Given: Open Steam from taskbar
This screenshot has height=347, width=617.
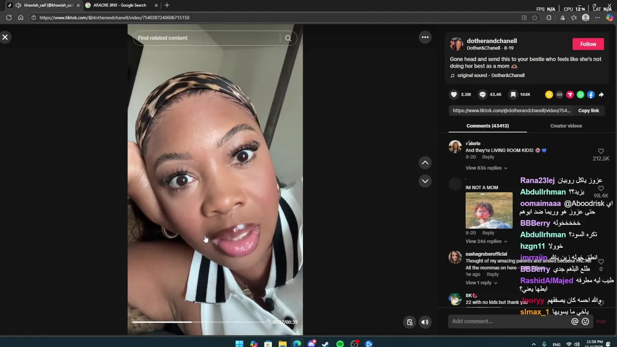Looking at the screenshot, I should coord(325,344).
